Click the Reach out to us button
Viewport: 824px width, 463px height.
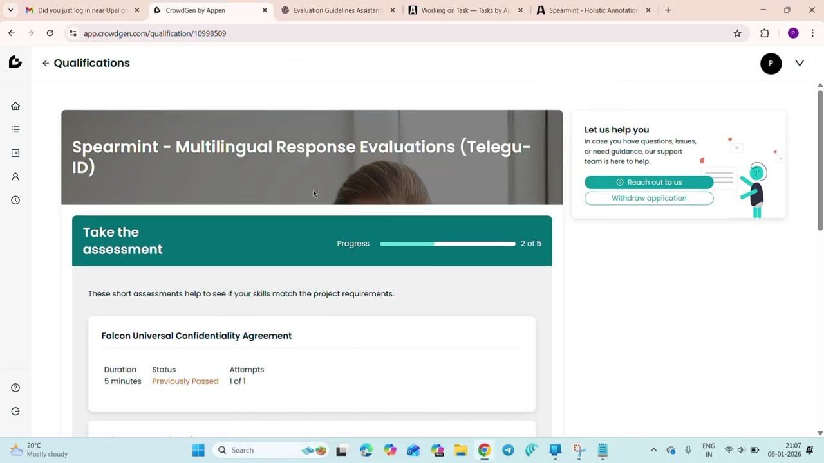click(x=649, y=182)
